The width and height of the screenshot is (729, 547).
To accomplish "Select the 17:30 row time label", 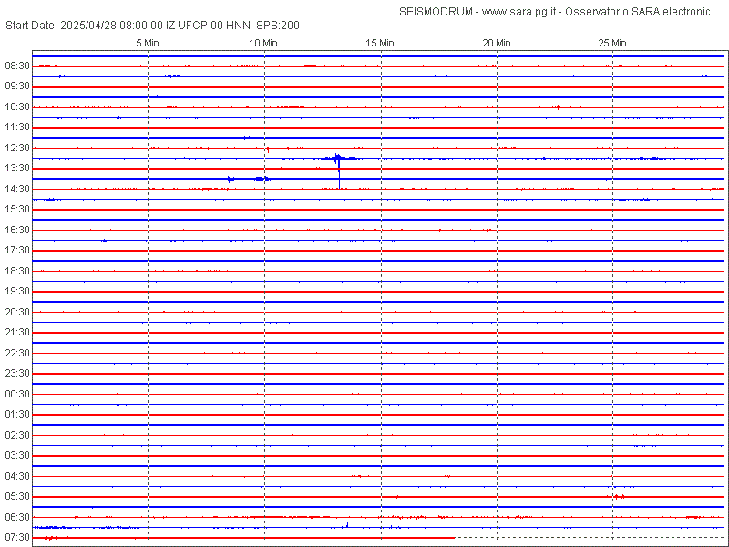I will click(x=17, y=250).
